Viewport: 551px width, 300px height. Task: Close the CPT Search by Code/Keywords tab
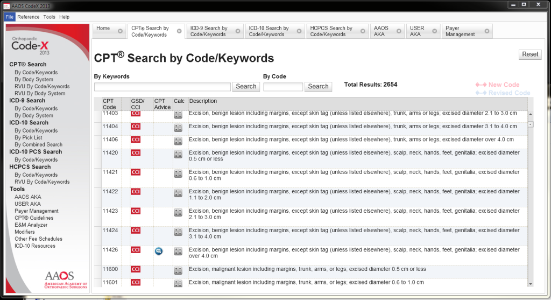[179, 31]
